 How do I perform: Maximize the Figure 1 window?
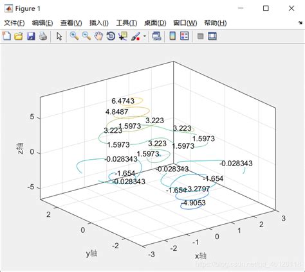pyautogui.click(x=266, y=8)
